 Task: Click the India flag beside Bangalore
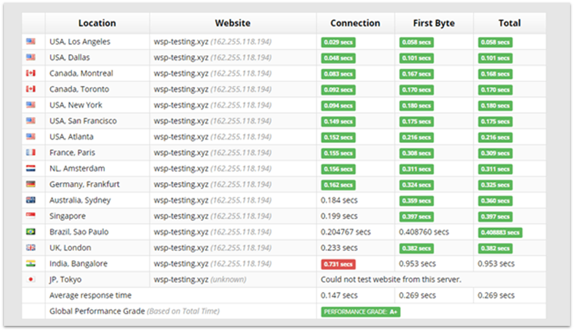(31, 264)
